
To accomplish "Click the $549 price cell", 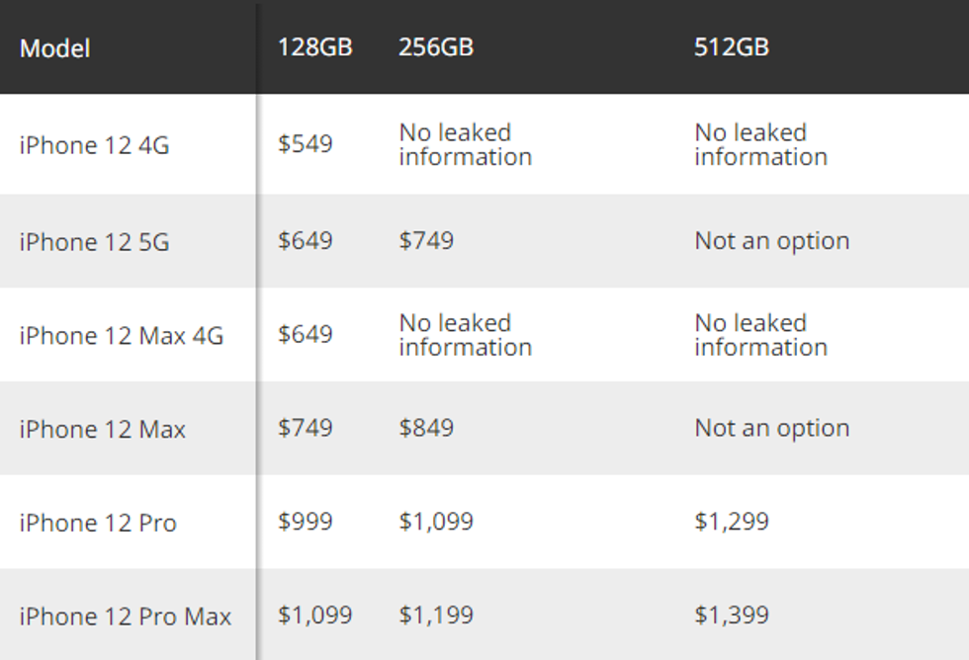I will point(306,144).
